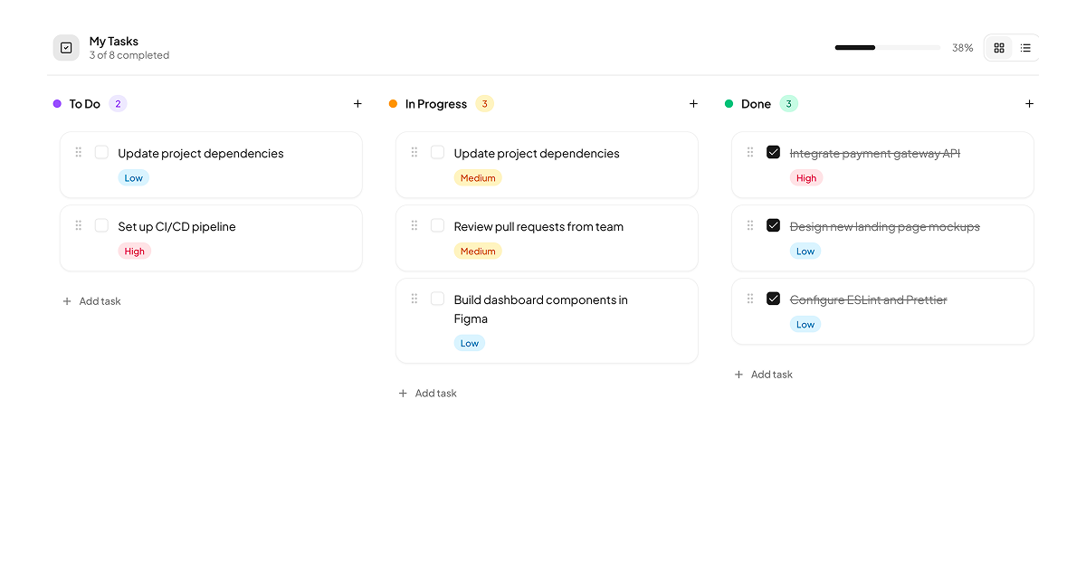Grab the drag handle on Update project dependencies card

tap(78, 151)
